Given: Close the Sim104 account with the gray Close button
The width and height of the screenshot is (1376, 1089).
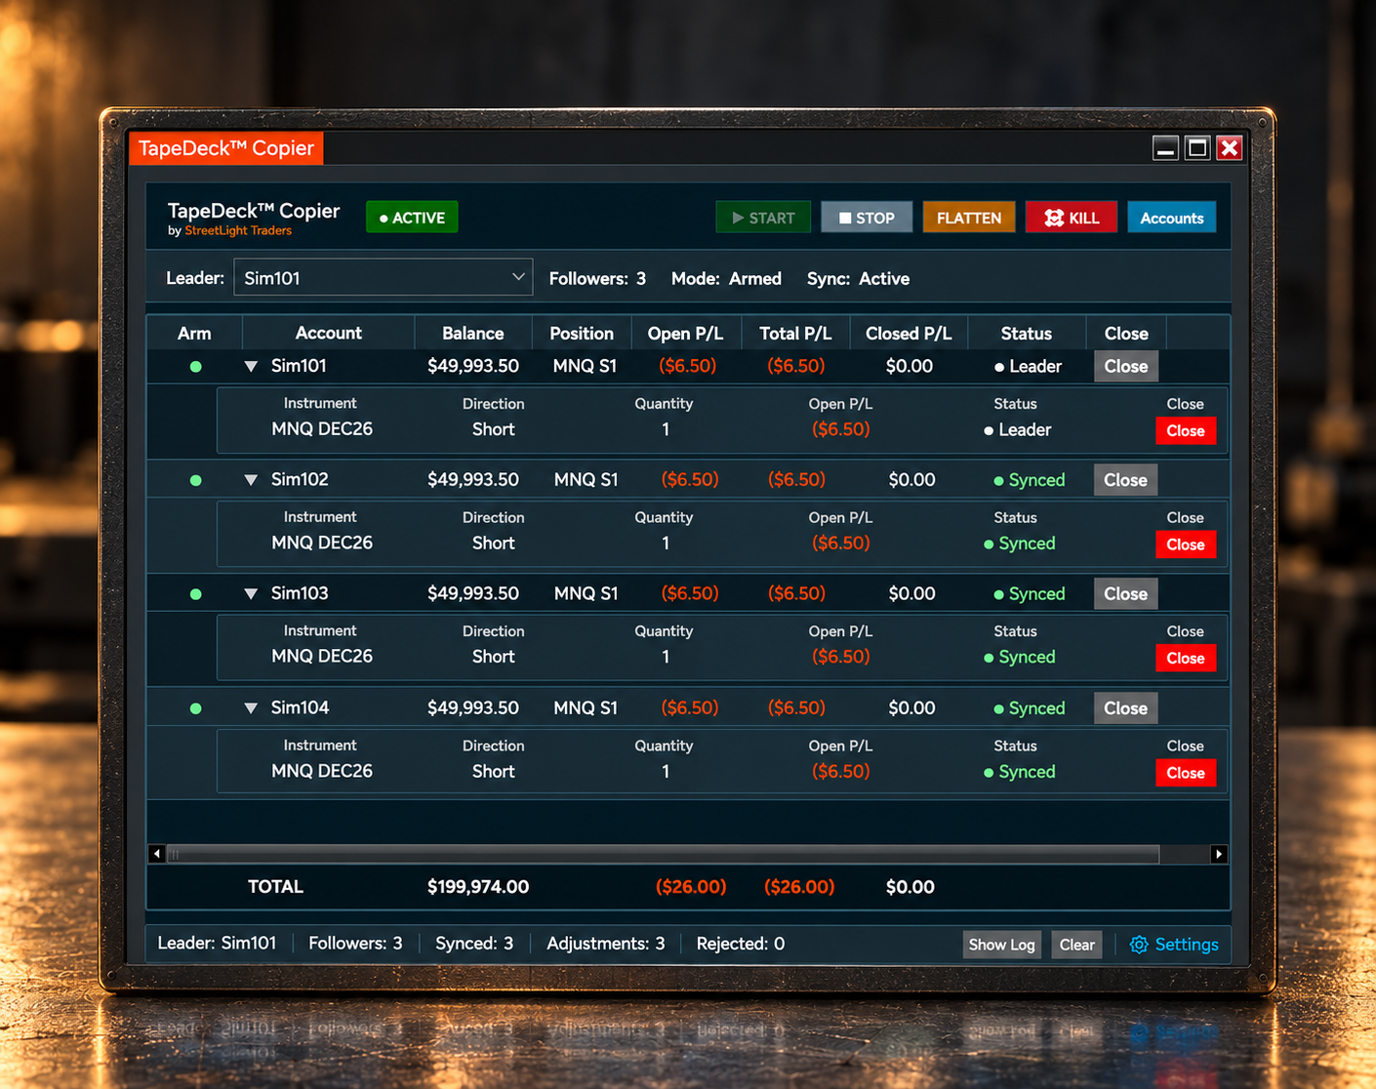Looking at the screenshot, I should tap(1126, 708).
